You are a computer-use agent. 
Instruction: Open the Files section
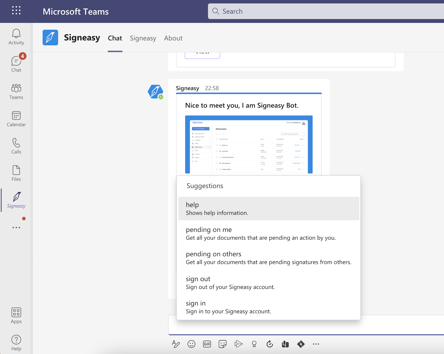point(16,173)
